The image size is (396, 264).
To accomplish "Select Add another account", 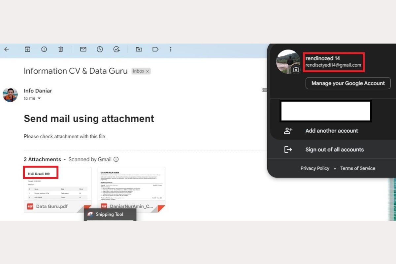I will tap(331, 131).
